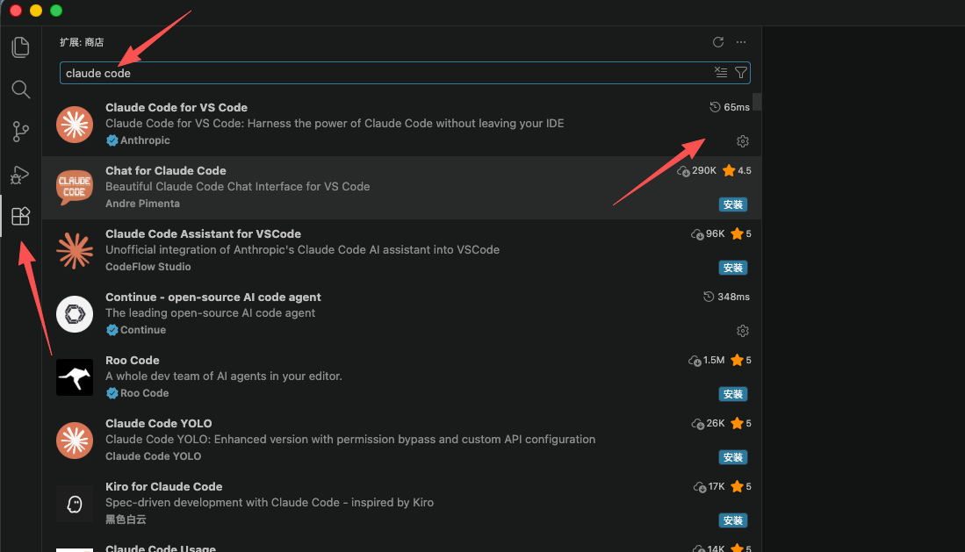The width and height of the screenshot is (965, 552).
Task: Click the 4.5 star rating
Action: [738, 170]
